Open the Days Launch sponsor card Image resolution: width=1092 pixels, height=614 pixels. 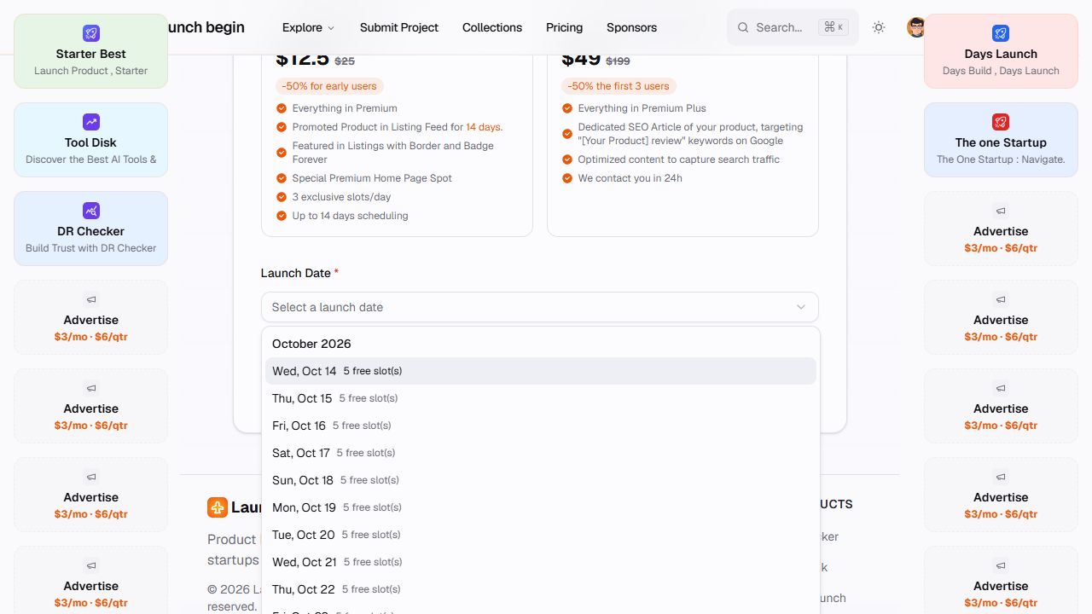tap(1001, 51)
